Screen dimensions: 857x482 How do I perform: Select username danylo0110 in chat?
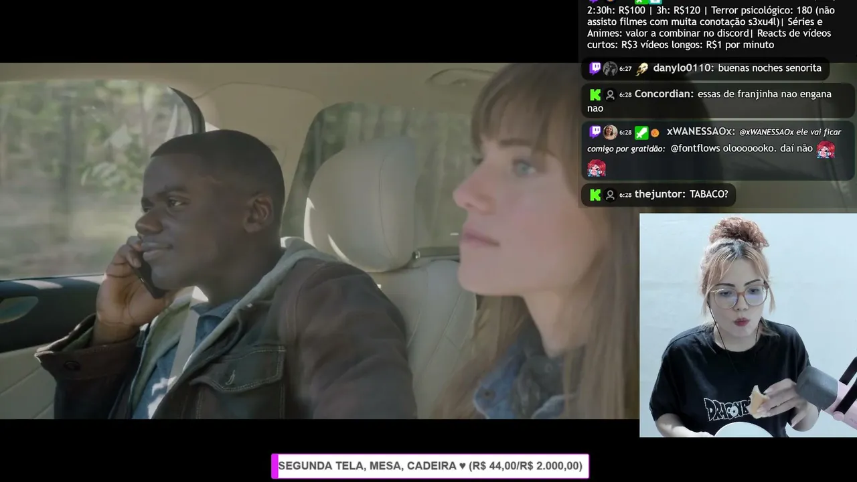tap(682, 68)
